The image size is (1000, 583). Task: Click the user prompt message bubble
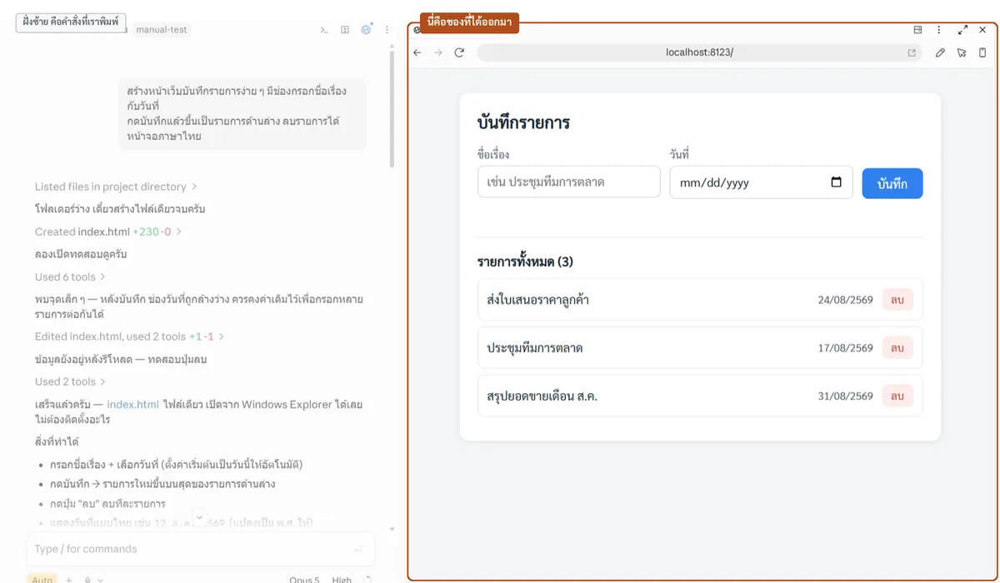(242, 113)
